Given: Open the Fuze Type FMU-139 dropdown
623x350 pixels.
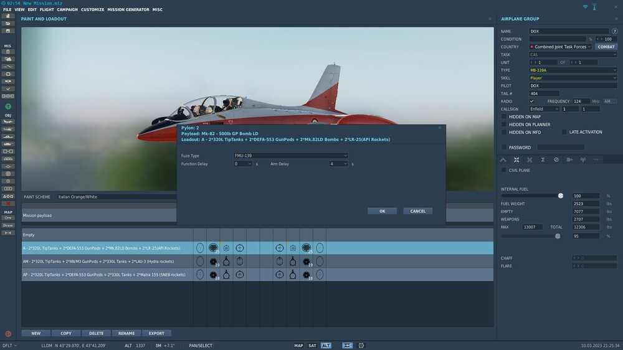Looking at the screenshot, I should click(291, 156).
